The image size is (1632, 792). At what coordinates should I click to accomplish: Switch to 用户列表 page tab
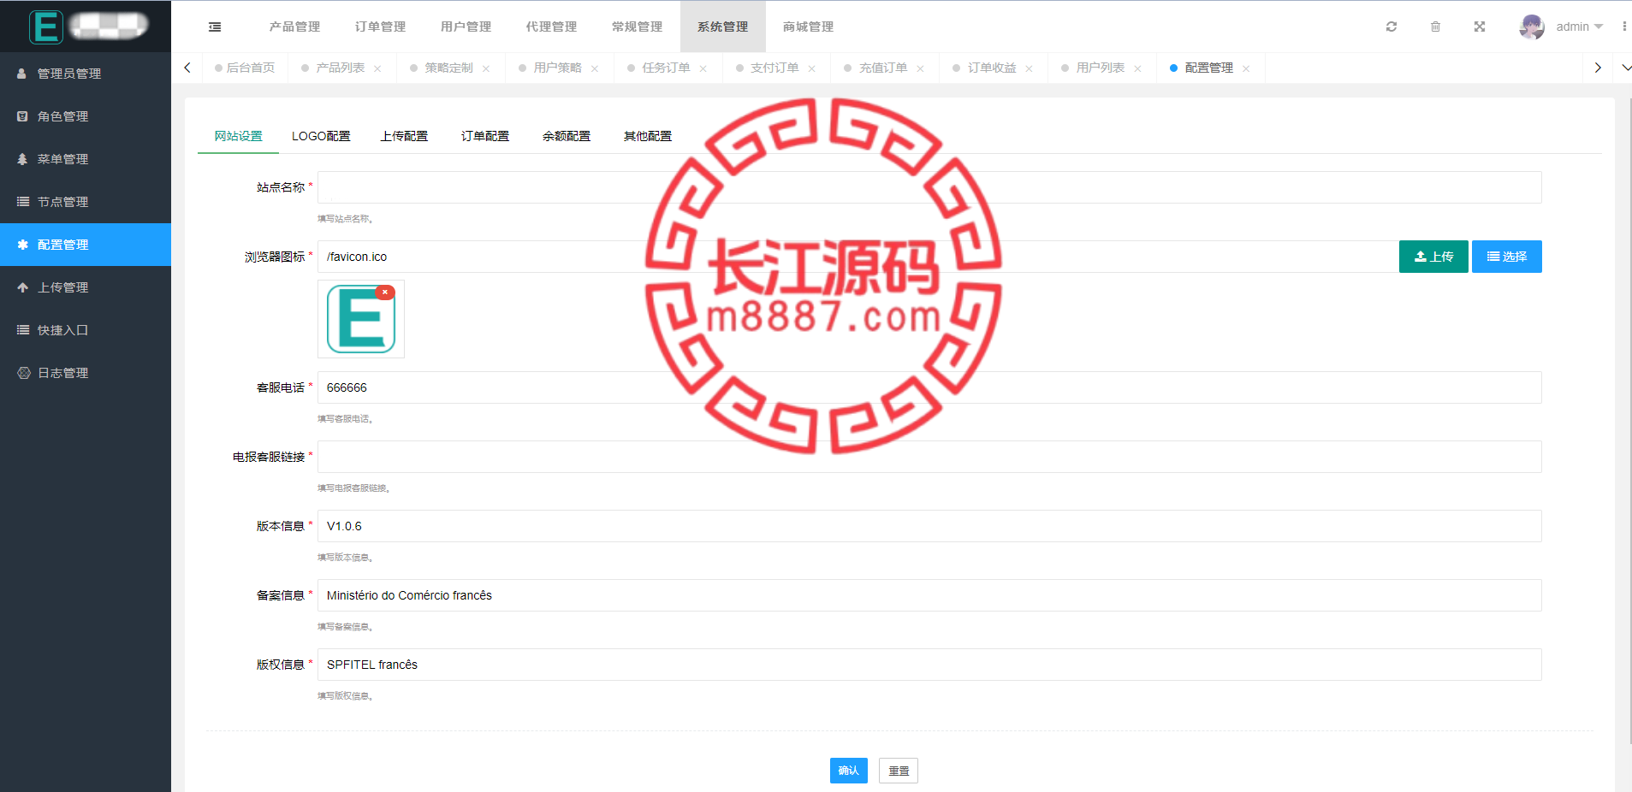1100,68
